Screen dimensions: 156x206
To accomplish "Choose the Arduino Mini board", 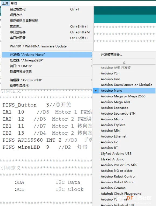I will [x=124, y=131].
